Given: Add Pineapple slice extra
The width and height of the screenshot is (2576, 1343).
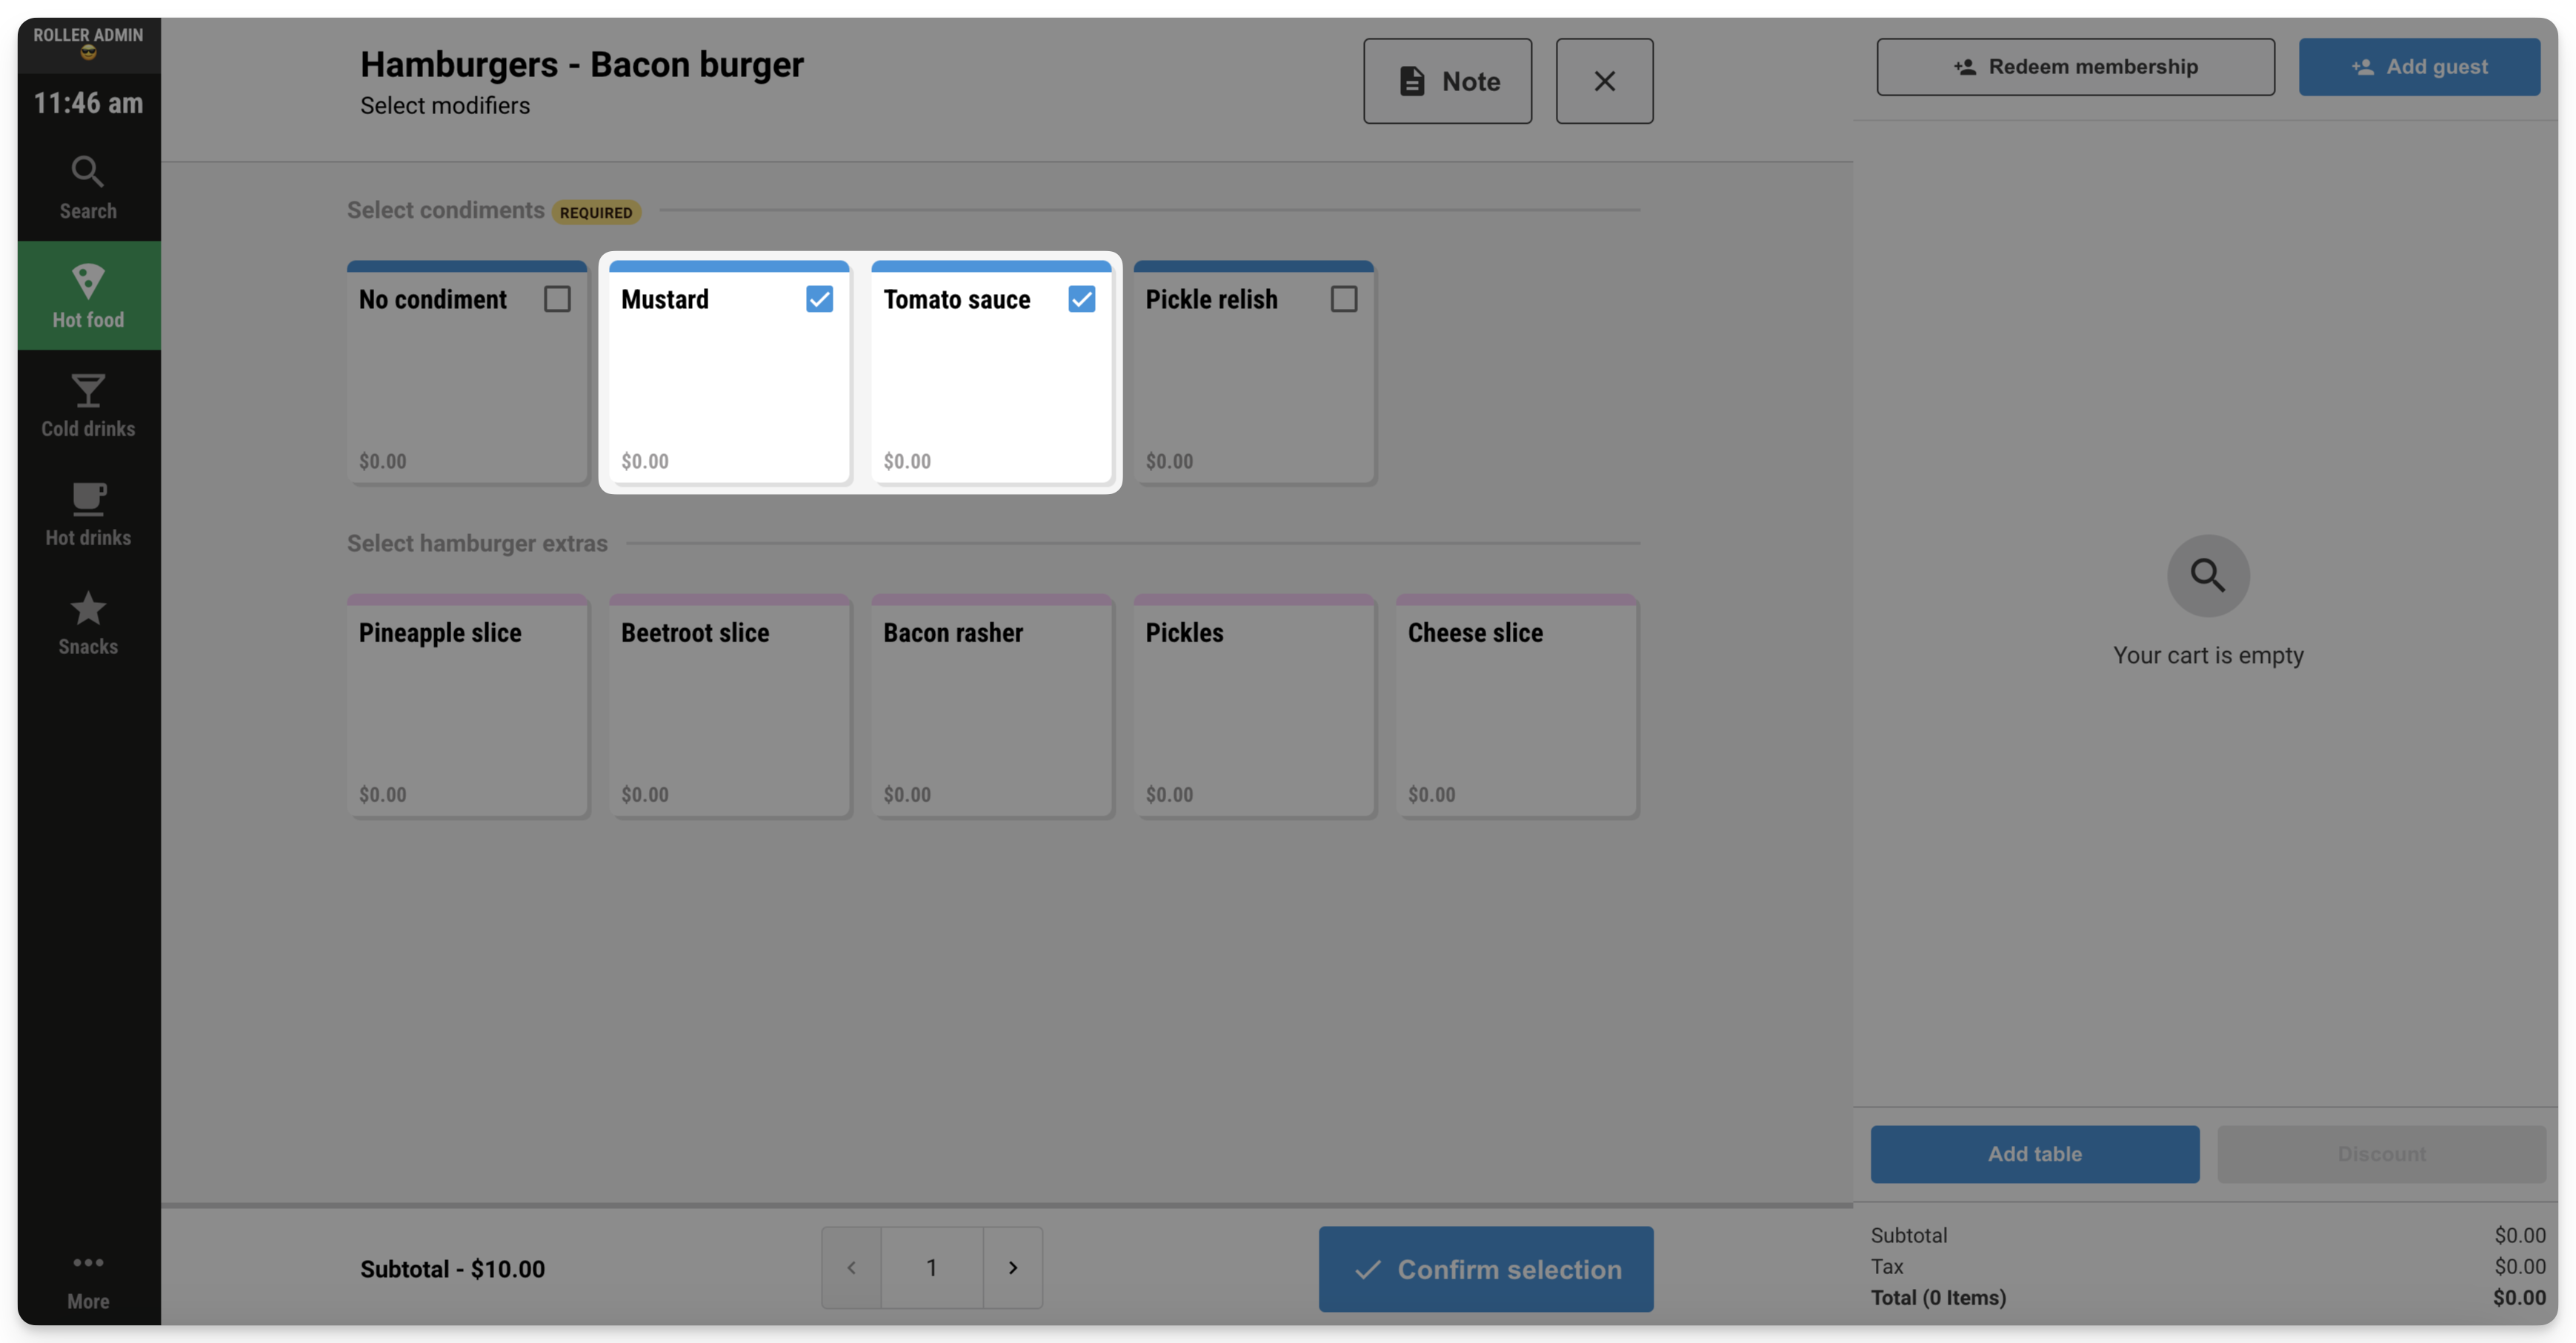Looking at the screenshot, I should 467,707.
